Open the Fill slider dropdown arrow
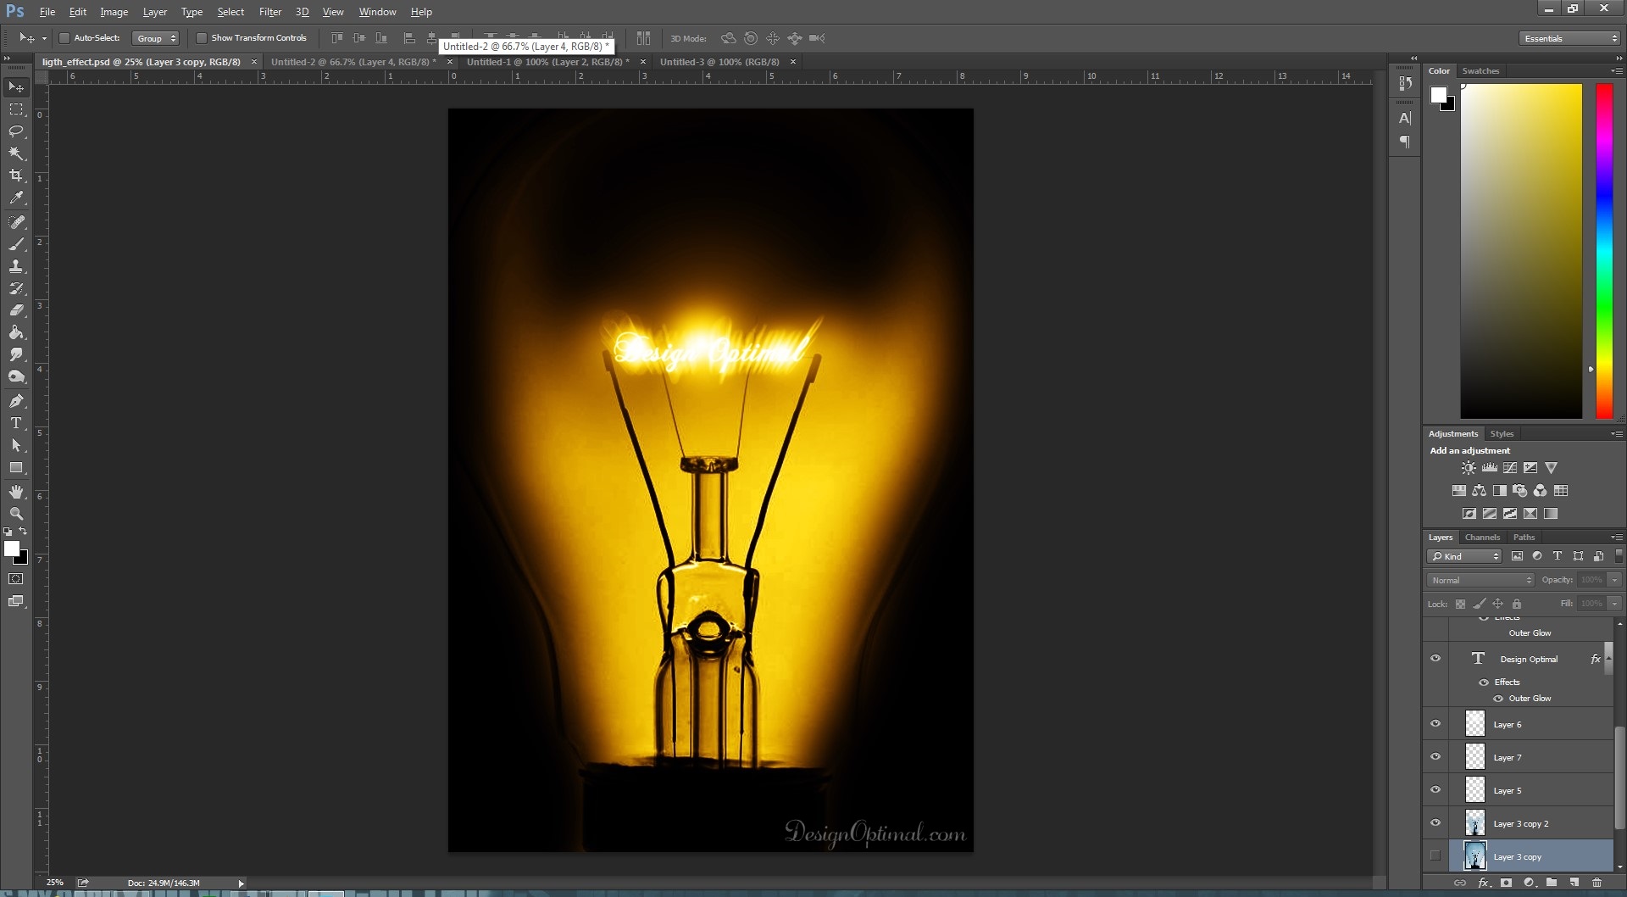 [x=1614, y=604]
